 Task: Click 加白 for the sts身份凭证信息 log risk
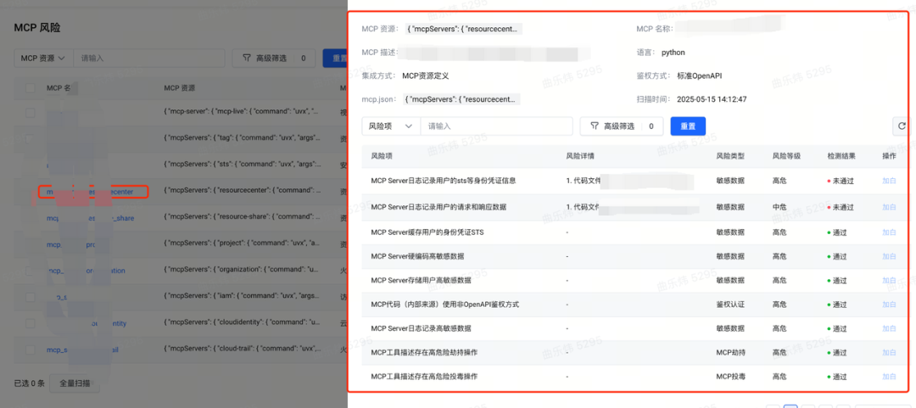pyautogui.click(x=889, y=182)
